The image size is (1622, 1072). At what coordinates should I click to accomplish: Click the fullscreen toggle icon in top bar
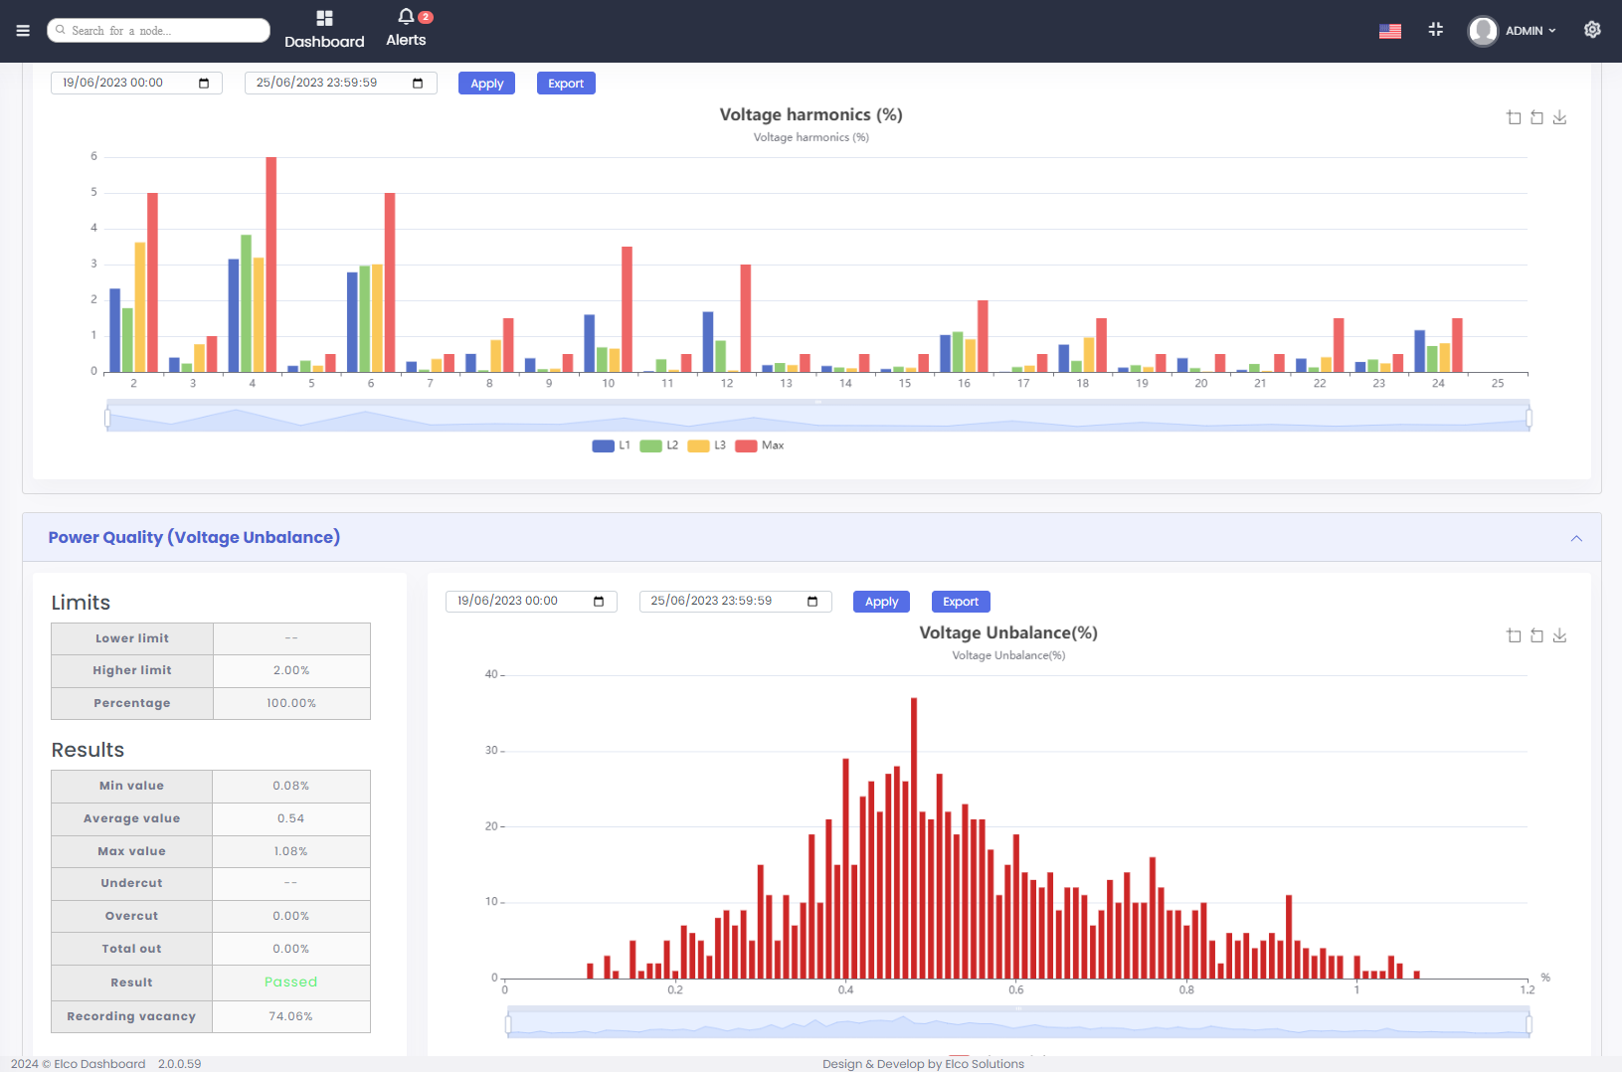click(1435, 30)
